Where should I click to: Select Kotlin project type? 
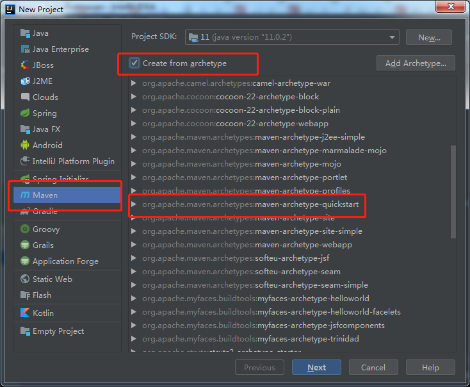[x=67, y=313]
